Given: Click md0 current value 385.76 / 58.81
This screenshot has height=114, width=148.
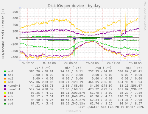Looking at the screenshot, I should (41, 71).
